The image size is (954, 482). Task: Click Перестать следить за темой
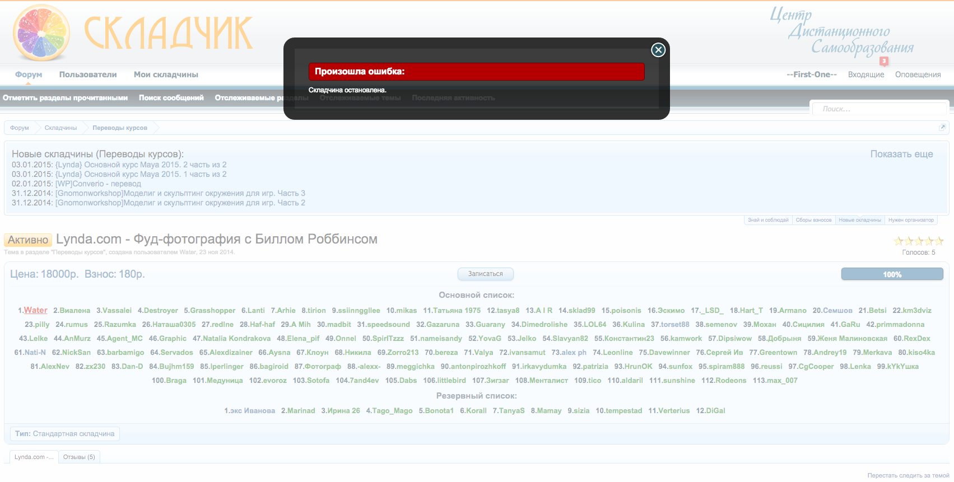click(908, 475)
